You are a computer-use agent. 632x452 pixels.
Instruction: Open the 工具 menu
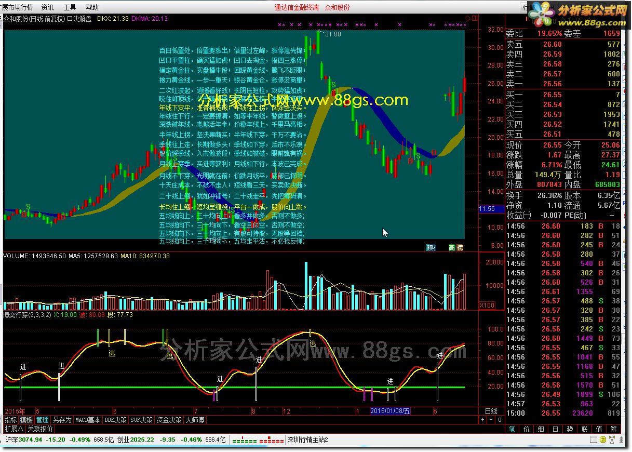(70, 7)
